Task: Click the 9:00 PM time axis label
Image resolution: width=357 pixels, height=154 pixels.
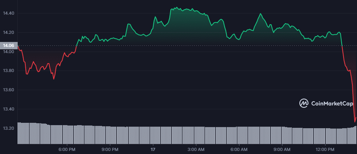Action: coord(110,150)
